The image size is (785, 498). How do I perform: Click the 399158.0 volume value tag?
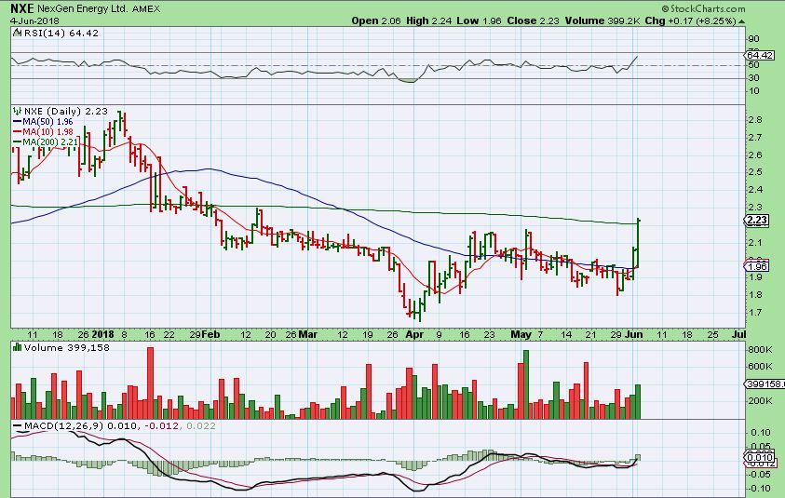pyautogui.click(x=763, y=384)
